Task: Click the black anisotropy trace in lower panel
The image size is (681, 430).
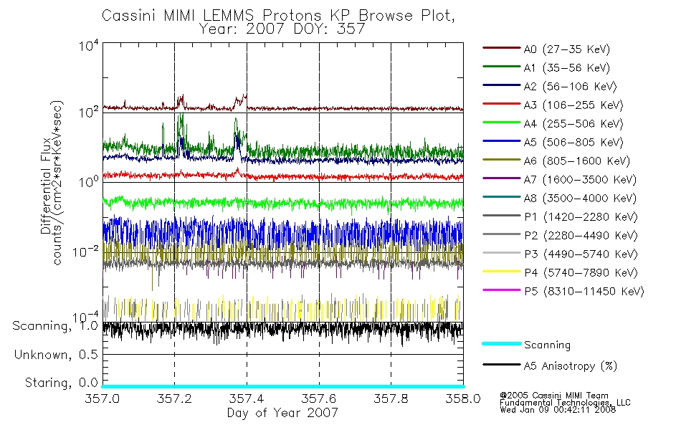Action: 282,329
